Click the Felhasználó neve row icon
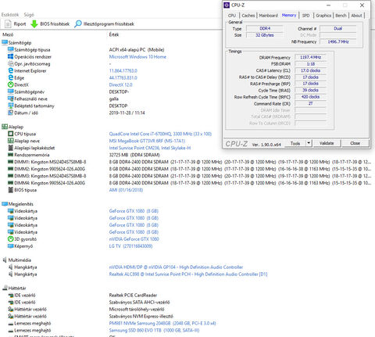Image resolution: width=375 pixels, height=337 pixels. coord(11,99)
